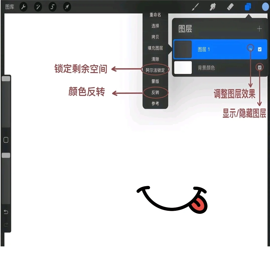The height and width of the screenshot is (270, 270).
Task: Open the Layers panel icon
Action: click(x=248, y=7)
